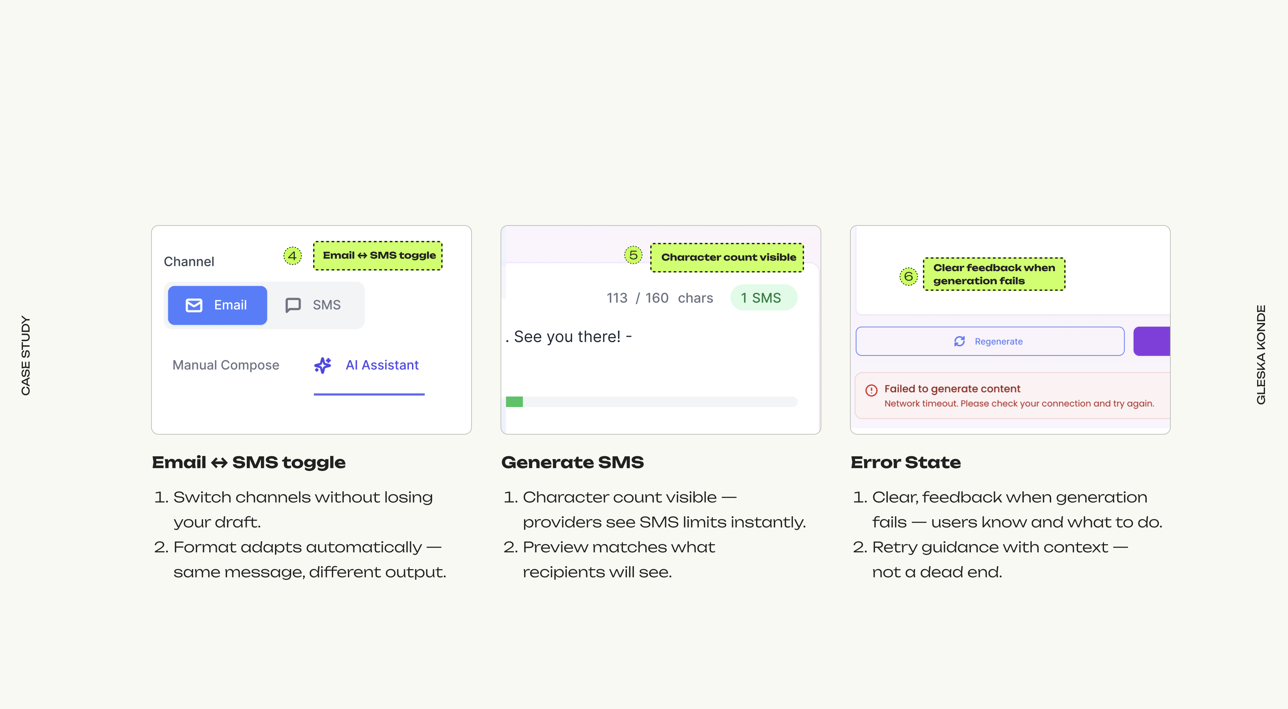The width and height of the screenshot is (1288, 709).
Task: Click the green annotation badge numbered 6
Action: [x=908, y=276]
